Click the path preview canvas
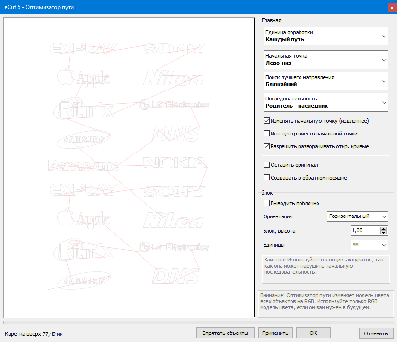 click(x=129, y=167)
